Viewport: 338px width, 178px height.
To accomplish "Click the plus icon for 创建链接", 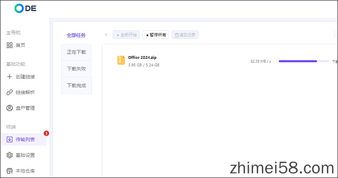I will point(10,77).
